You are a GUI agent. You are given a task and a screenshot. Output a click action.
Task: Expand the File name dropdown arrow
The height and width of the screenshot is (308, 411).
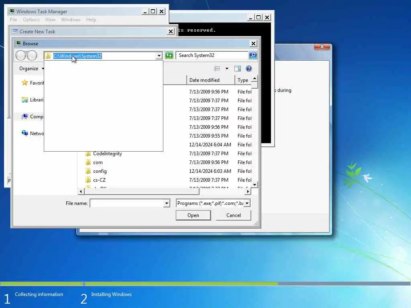click(167, 203)
